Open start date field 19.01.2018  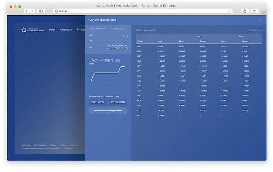click(x=98, y=102)
